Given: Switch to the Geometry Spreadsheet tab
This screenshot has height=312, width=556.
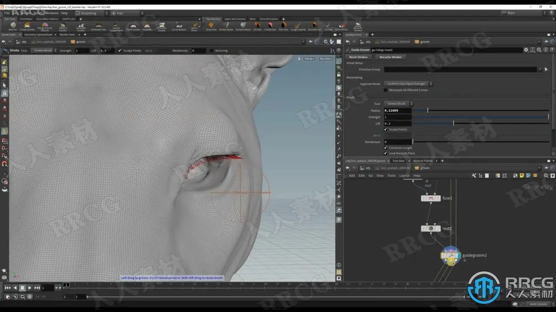Looking at the screenshot, I should [38, 35].
